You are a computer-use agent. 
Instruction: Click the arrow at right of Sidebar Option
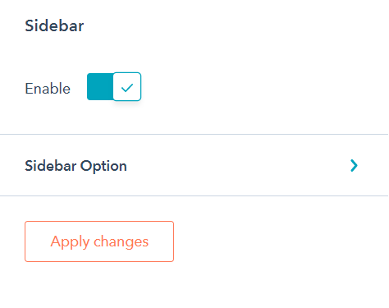coord(354,165)
